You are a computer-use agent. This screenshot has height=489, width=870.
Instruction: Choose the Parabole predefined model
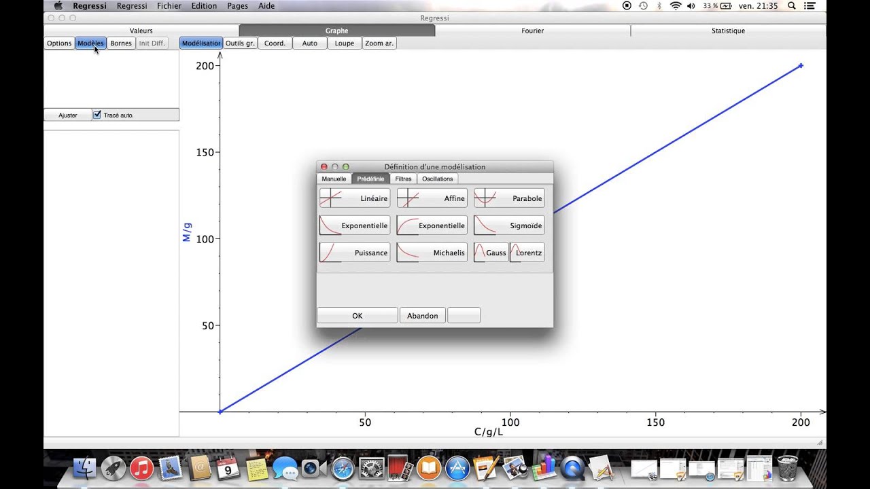[509, 198]
